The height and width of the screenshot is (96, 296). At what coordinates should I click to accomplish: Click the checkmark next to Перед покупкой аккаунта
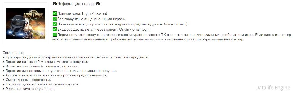point(55,35)
